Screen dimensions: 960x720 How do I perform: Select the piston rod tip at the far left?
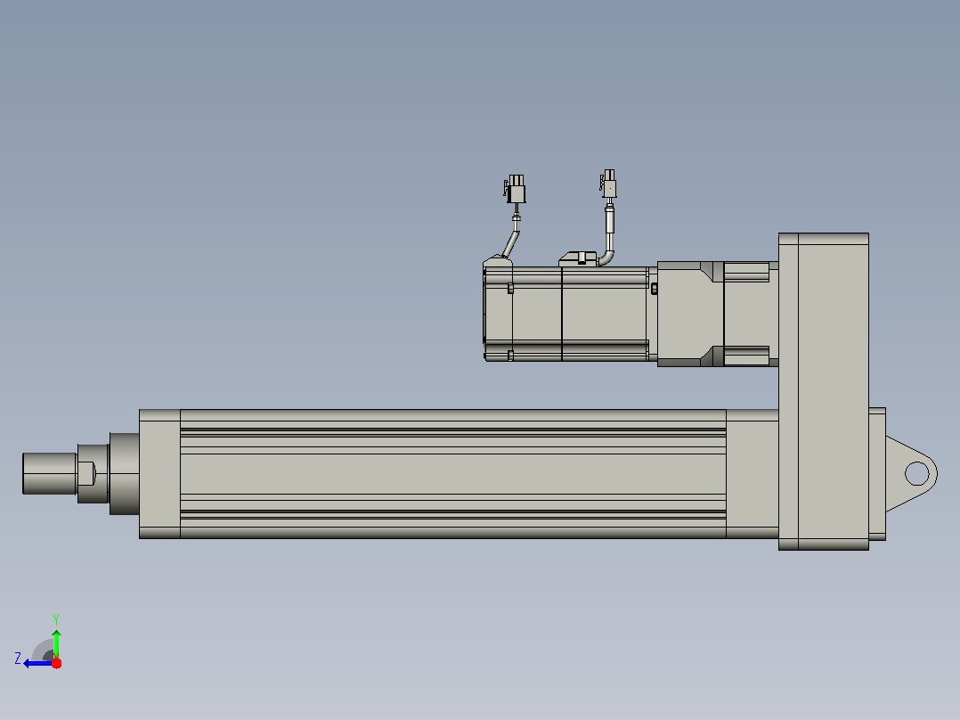pos(50,473)
